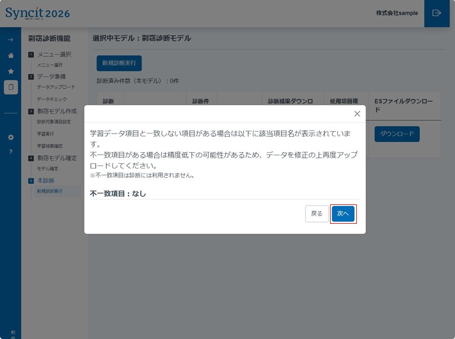Select the home icon in the sidebar
455x339 pixels.
click(10, 55)
